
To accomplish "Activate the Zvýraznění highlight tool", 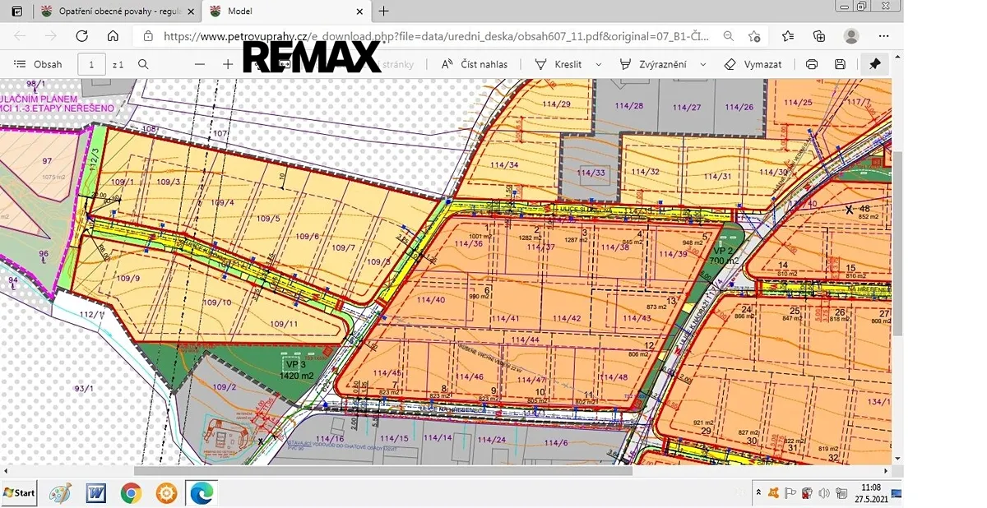I will point(653,64).
